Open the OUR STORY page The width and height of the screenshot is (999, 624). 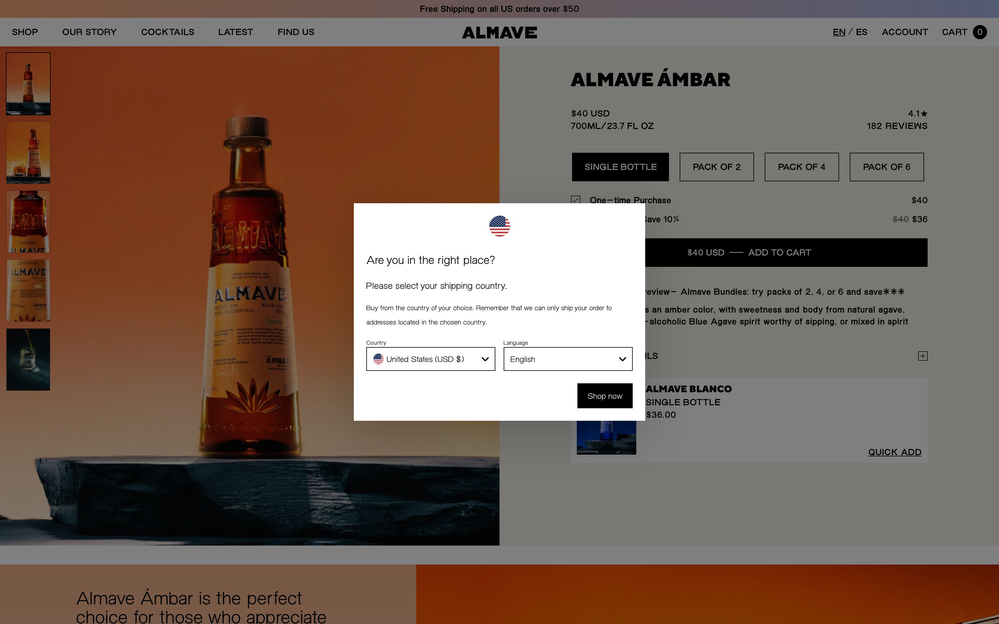89,32
